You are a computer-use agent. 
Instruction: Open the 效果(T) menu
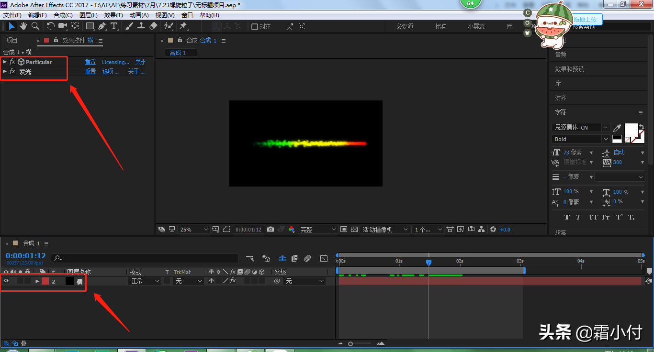pos(113,15)
